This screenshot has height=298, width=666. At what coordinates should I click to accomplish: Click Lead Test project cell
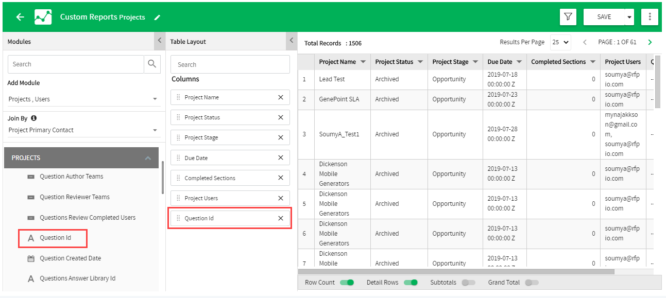pyautogui.click(x=342, y=79)
